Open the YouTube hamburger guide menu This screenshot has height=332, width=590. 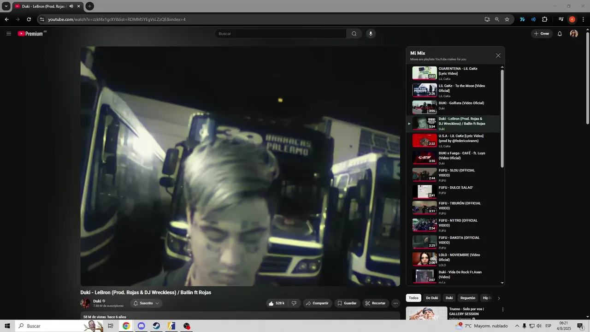pos(9,34)
